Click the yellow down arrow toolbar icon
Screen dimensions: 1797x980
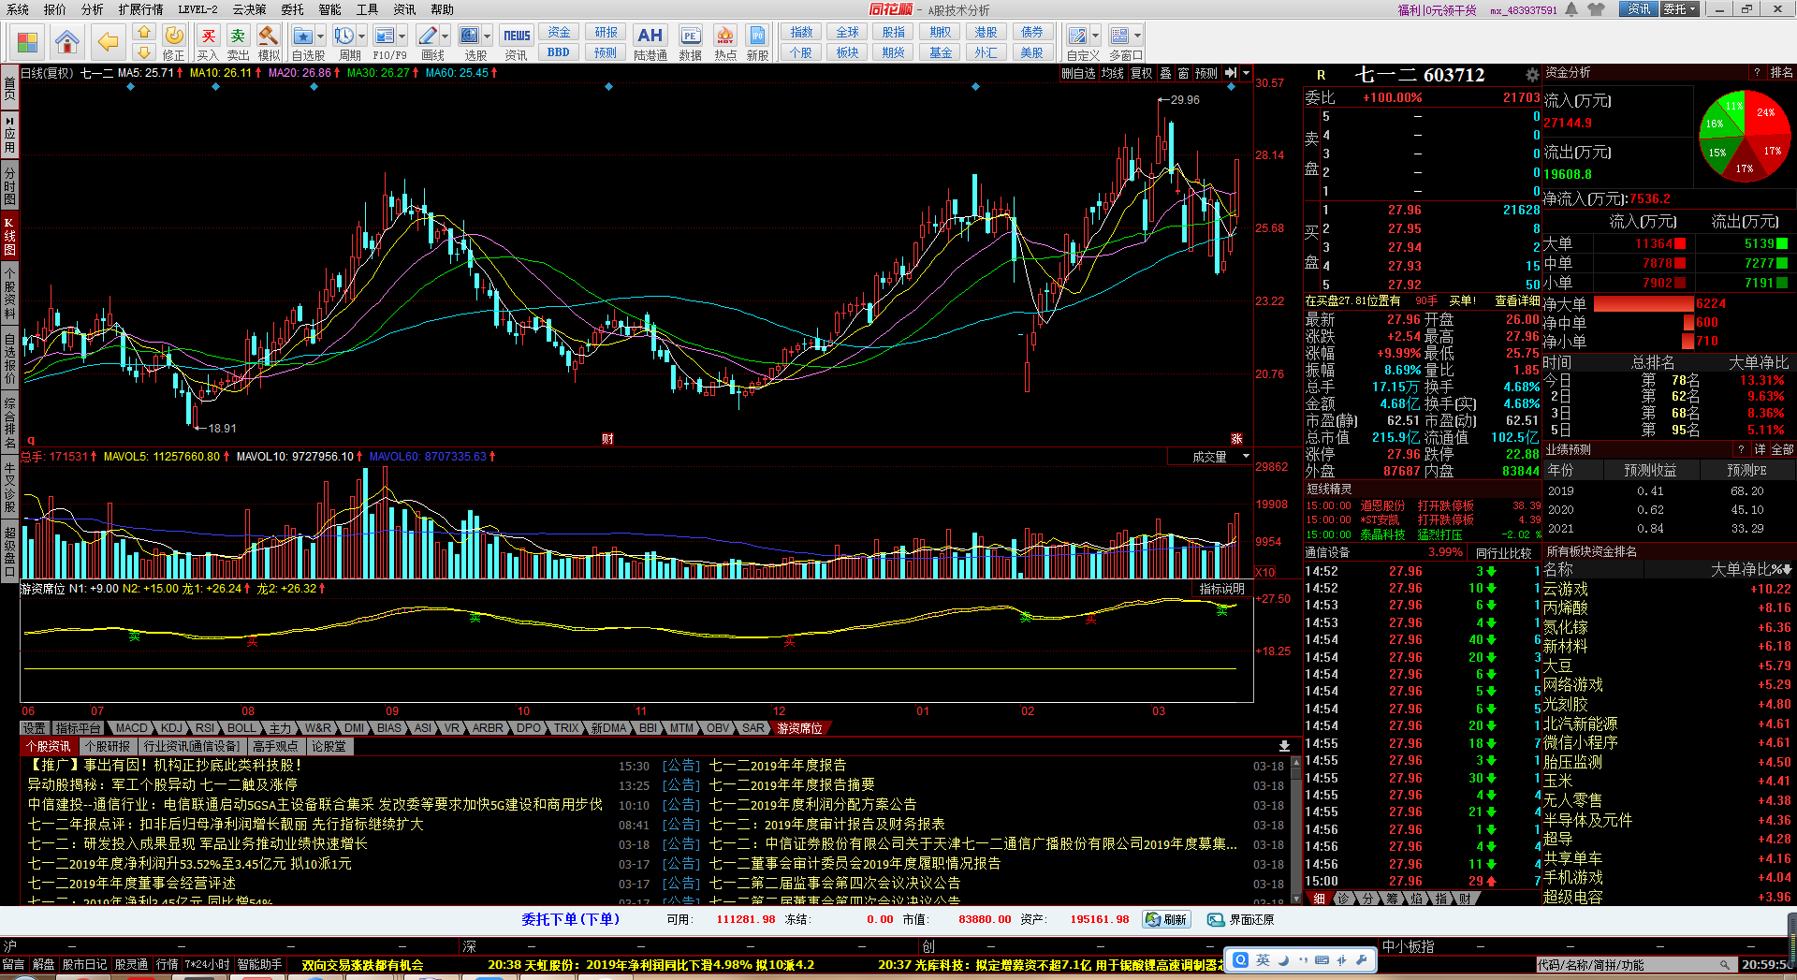[143, 52]
